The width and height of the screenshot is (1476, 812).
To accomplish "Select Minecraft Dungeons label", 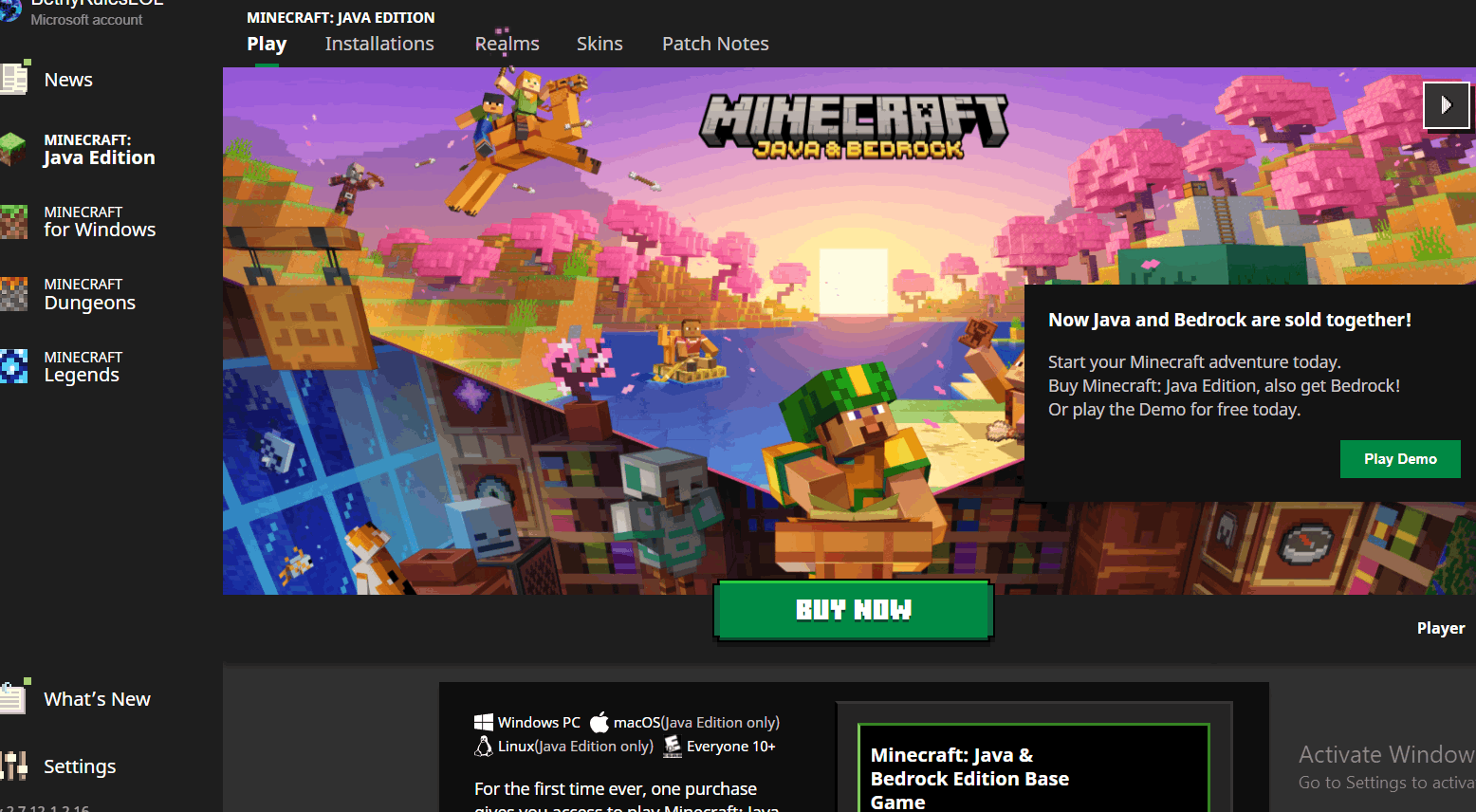I will tap(90, 294).
